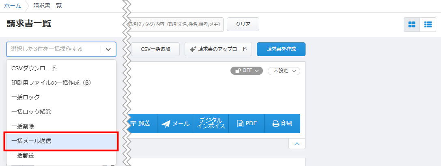Send invoice via メール button
The image size is (441, 166).
176,124
